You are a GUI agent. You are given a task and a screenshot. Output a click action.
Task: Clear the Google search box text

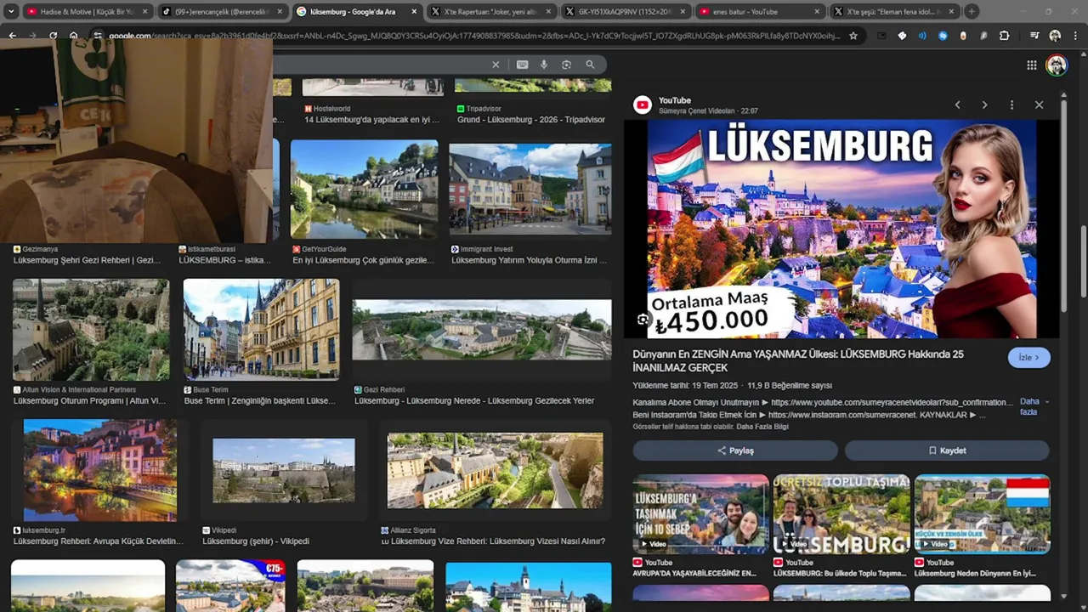click(496, 65)
